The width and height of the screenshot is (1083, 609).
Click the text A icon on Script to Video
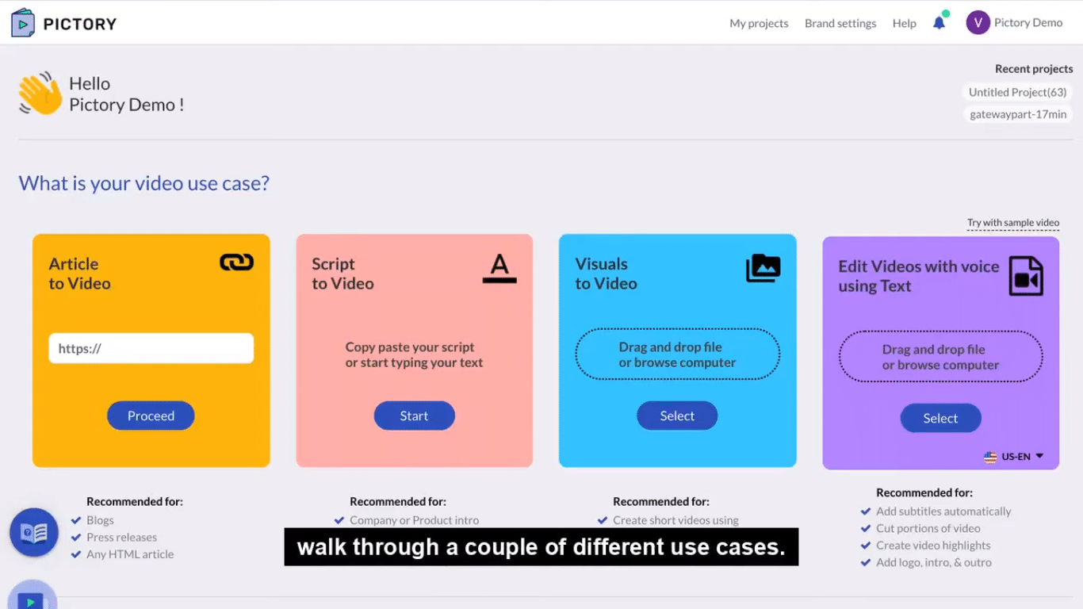[499, 269]
